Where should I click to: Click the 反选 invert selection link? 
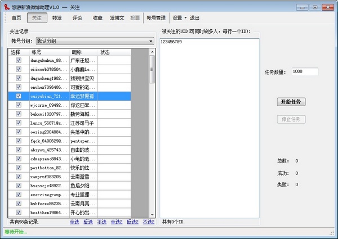point(88,222)
